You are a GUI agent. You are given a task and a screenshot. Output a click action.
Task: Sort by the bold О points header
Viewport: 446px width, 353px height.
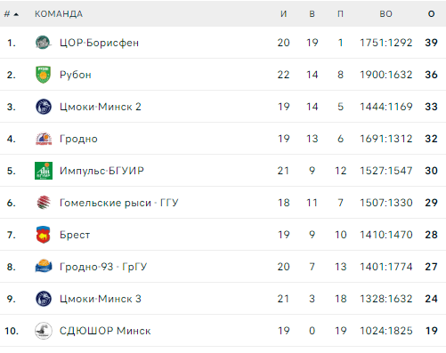point(431,14)
